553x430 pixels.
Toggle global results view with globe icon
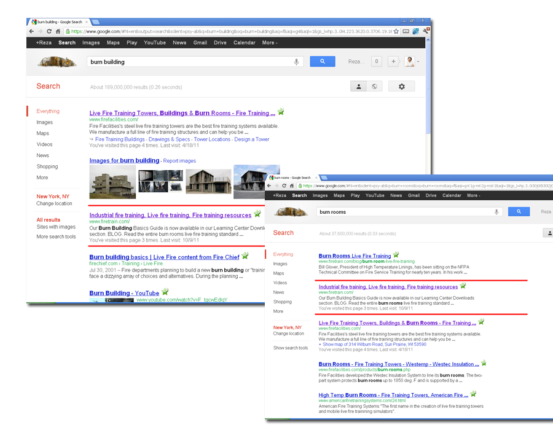[374, 87]
